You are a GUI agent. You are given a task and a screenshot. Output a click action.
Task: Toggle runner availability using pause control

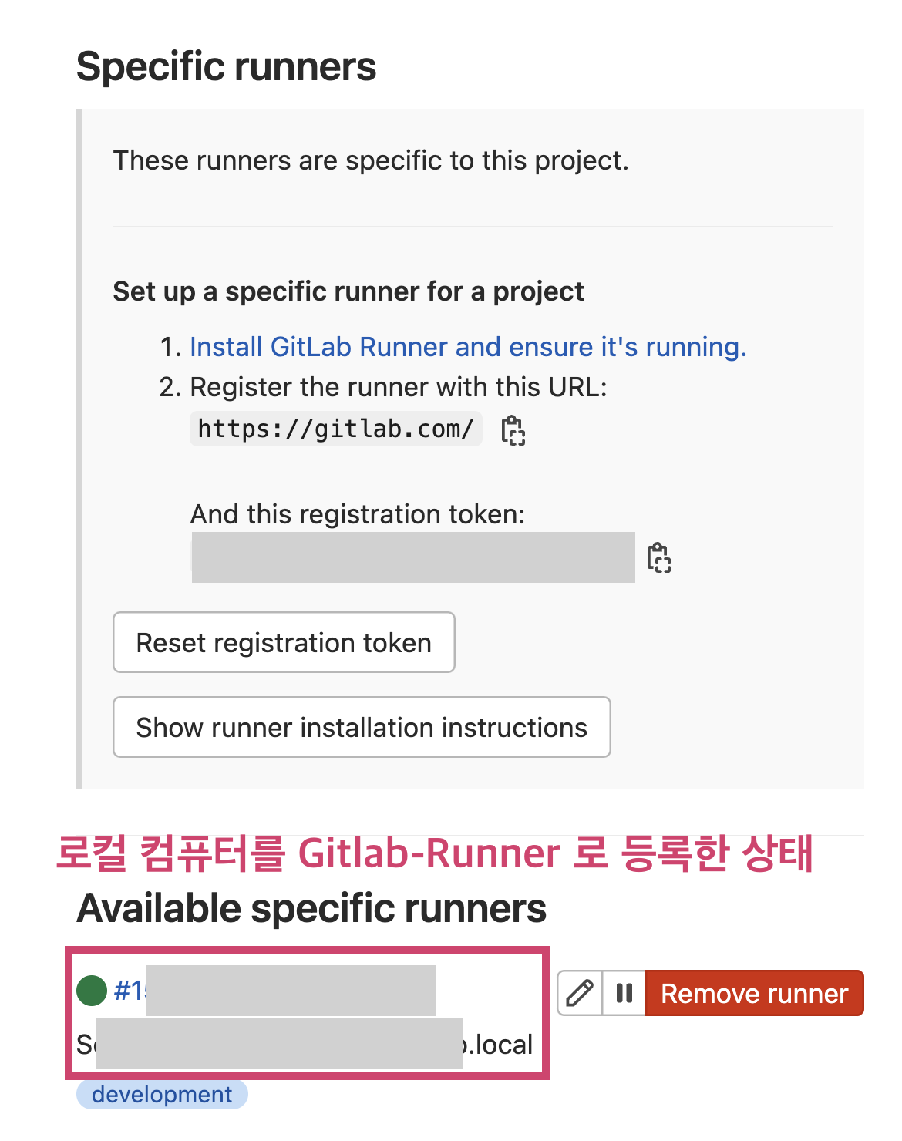tap(623, 993)
